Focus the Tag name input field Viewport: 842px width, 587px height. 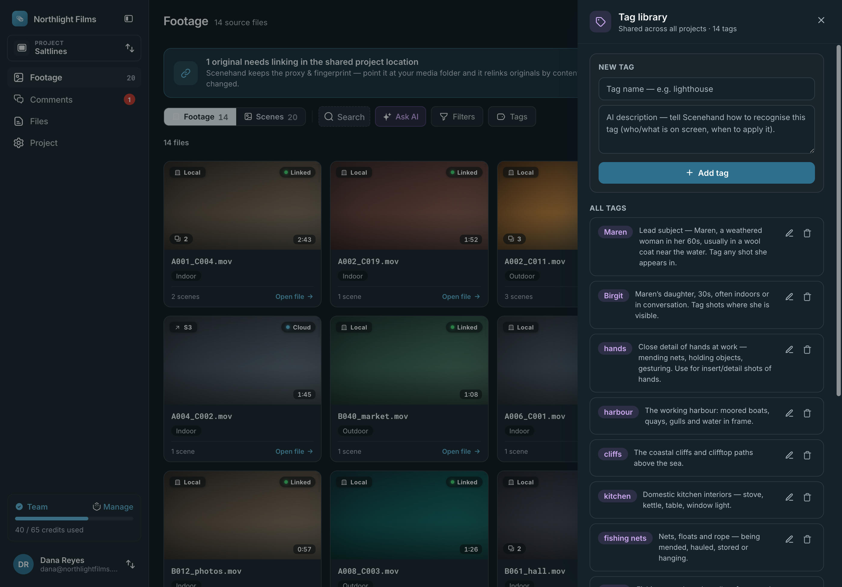[706, 89]
